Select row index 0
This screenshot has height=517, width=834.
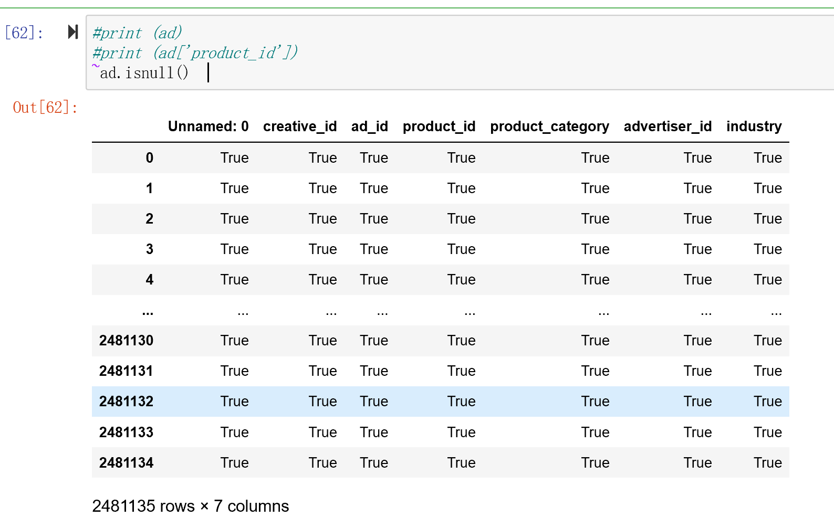pyautogui.click(x=150, y=158)
